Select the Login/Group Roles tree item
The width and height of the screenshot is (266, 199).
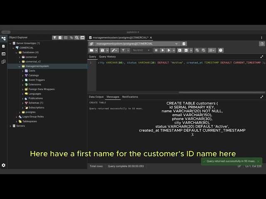33,117
